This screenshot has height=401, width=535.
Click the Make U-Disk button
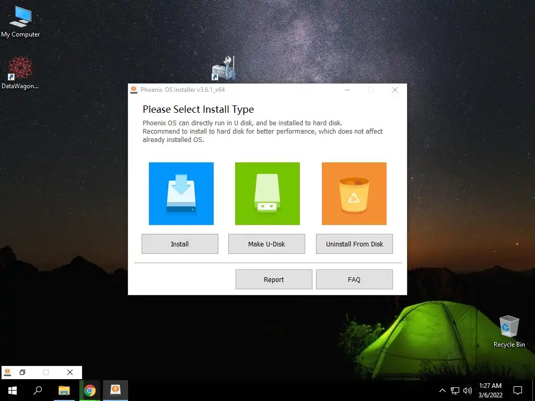tap(266, 244)
